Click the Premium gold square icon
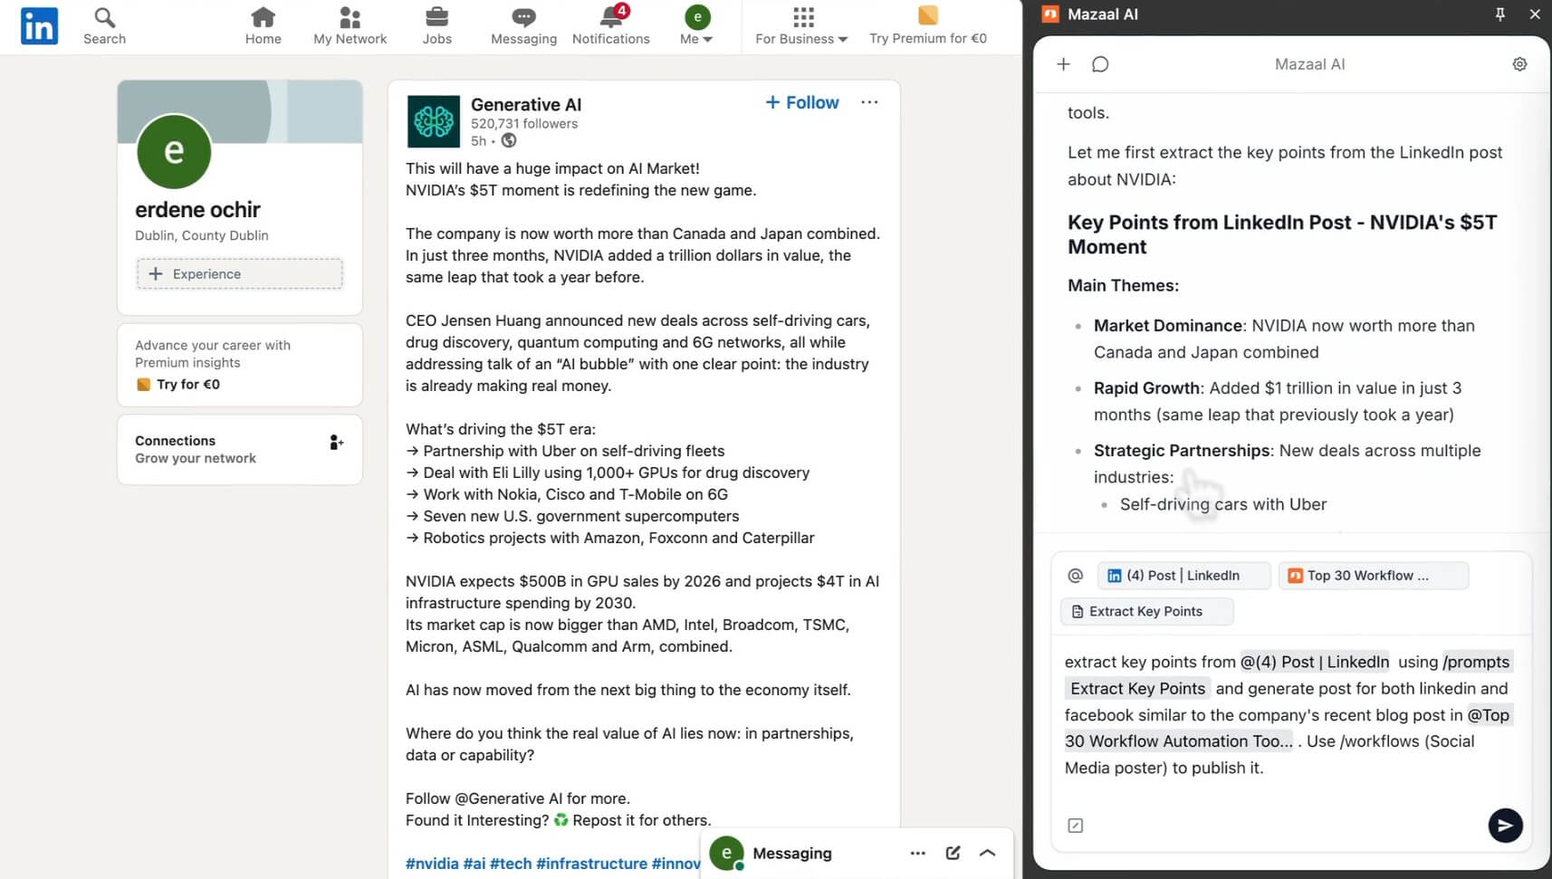Viewport: 1552px width, 879px height. coord(928,15)
